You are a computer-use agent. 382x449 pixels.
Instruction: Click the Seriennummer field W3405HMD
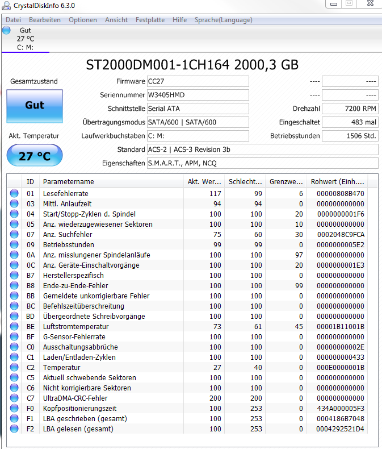[198, 95]
